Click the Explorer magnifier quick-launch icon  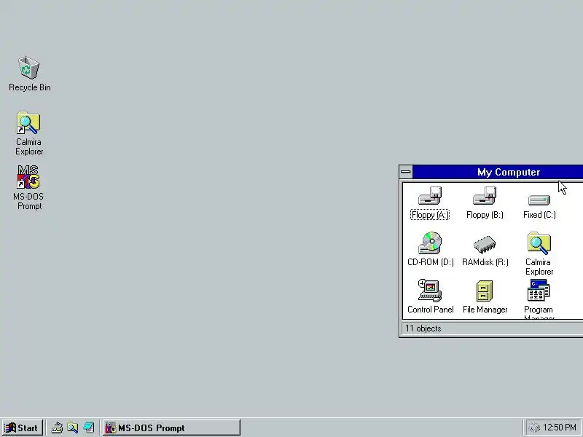coord(72,428)
